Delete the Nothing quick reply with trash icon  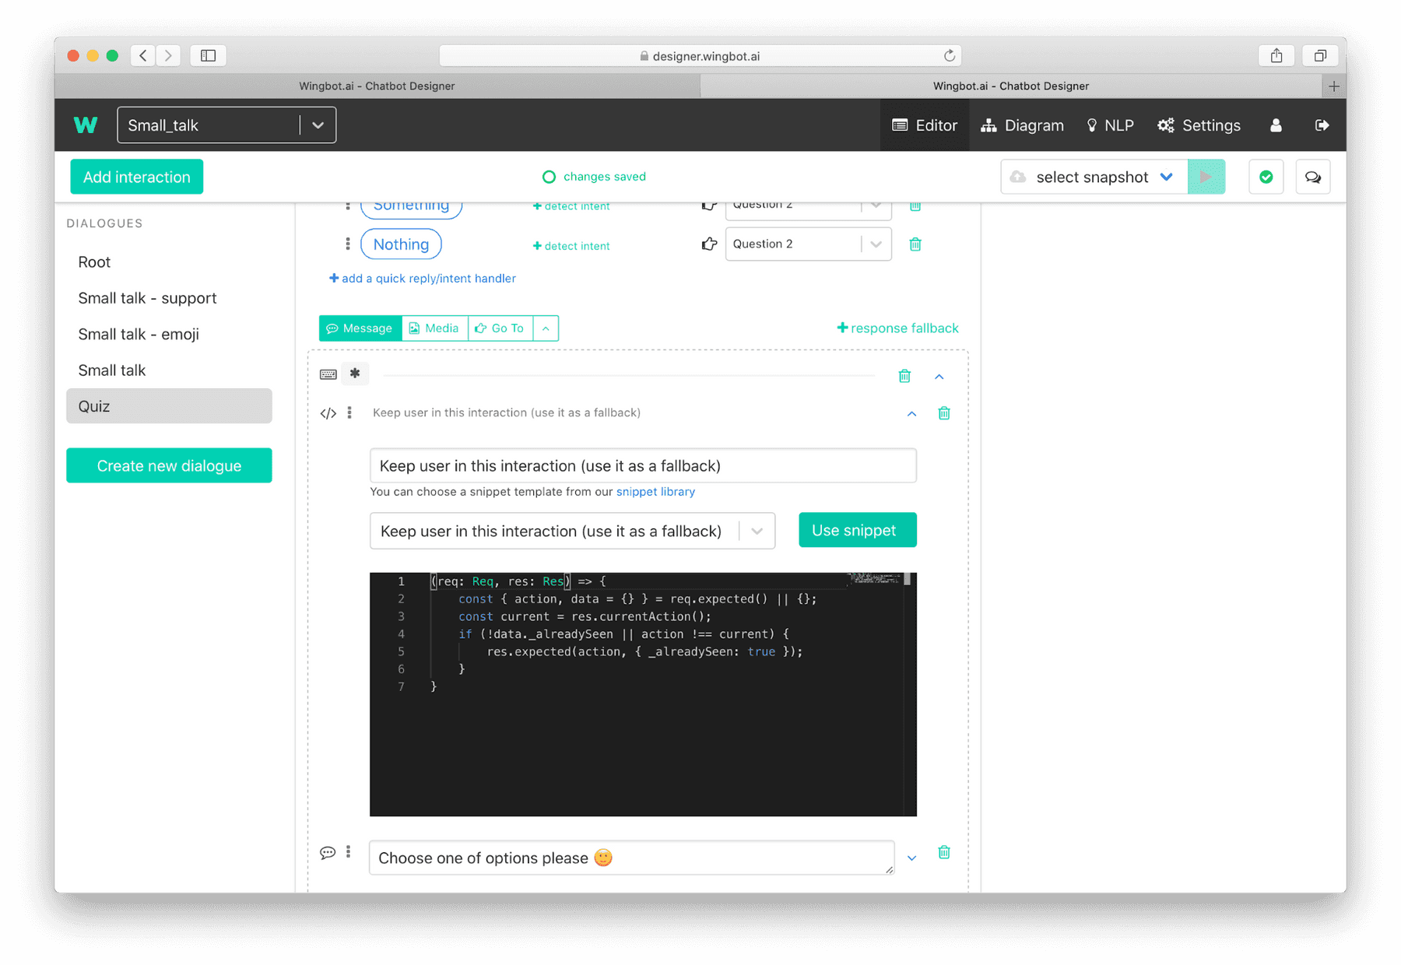point(915,244)
